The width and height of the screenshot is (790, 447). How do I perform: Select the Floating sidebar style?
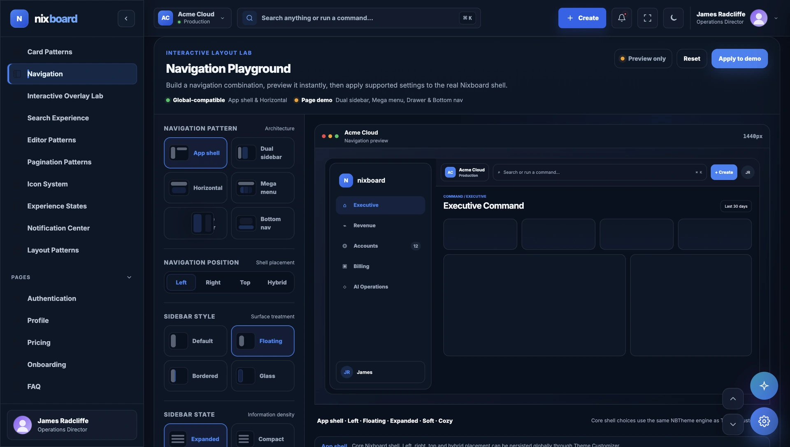point(263,341)
